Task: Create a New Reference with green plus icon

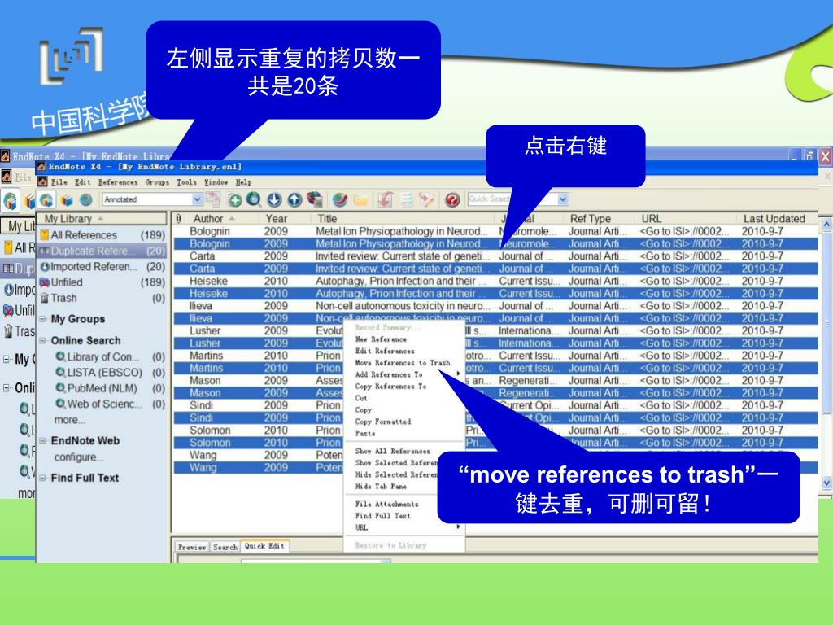Action: tap(234, 200)
